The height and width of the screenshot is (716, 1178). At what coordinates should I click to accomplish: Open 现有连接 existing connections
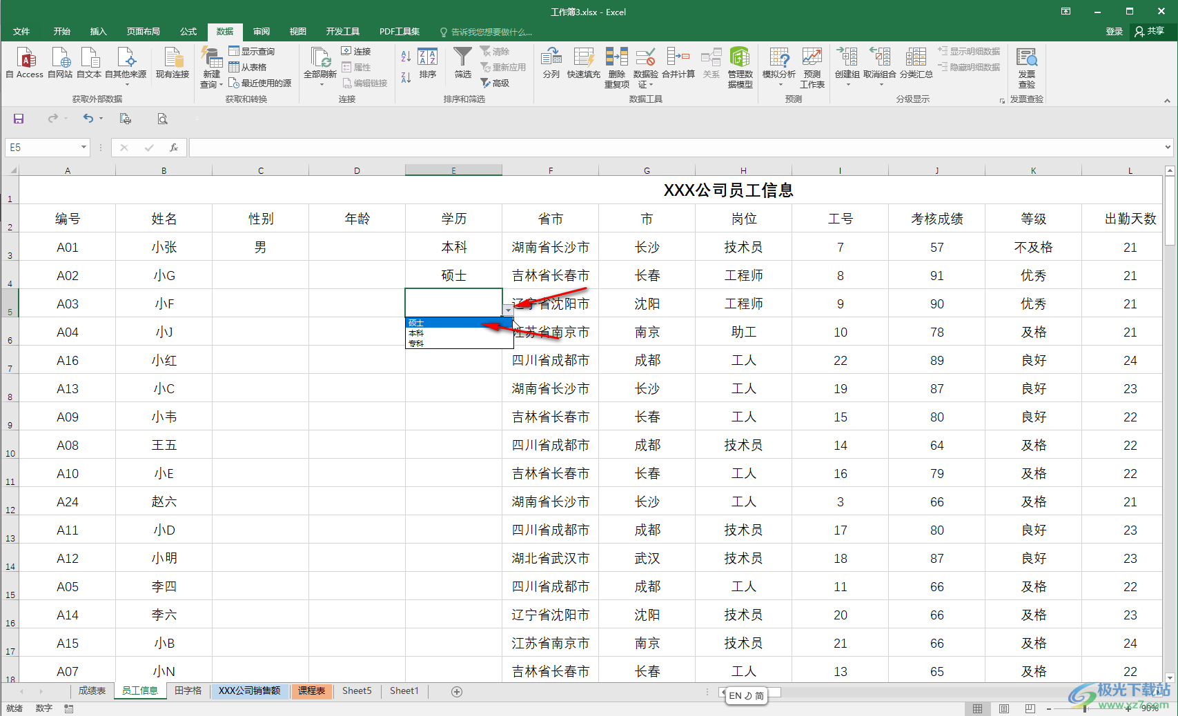click(173, 63)
